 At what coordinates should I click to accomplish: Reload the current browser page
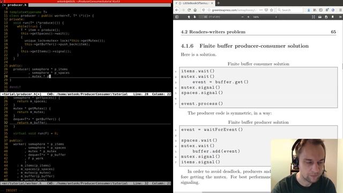tap(189, 10)
